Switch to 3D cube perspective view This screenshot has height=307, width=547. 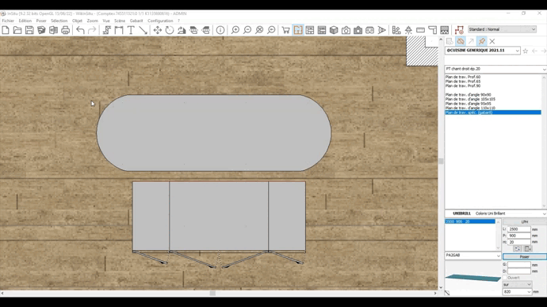coord(334,30)
